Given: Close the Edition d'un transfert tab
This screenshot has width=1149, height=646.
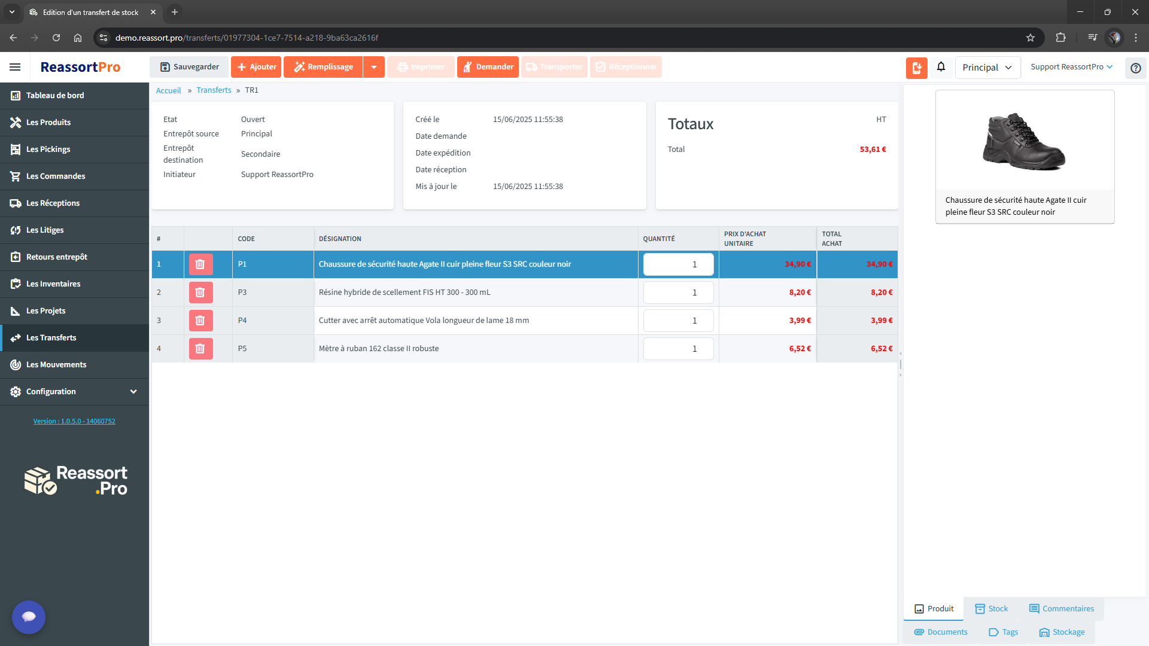Looking at the screenshot, I should pos(153,12).
